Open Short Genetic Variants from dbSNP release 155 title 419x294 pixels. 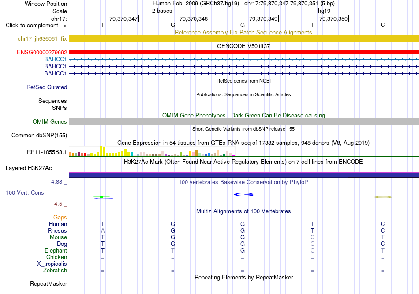pos(243,129)
